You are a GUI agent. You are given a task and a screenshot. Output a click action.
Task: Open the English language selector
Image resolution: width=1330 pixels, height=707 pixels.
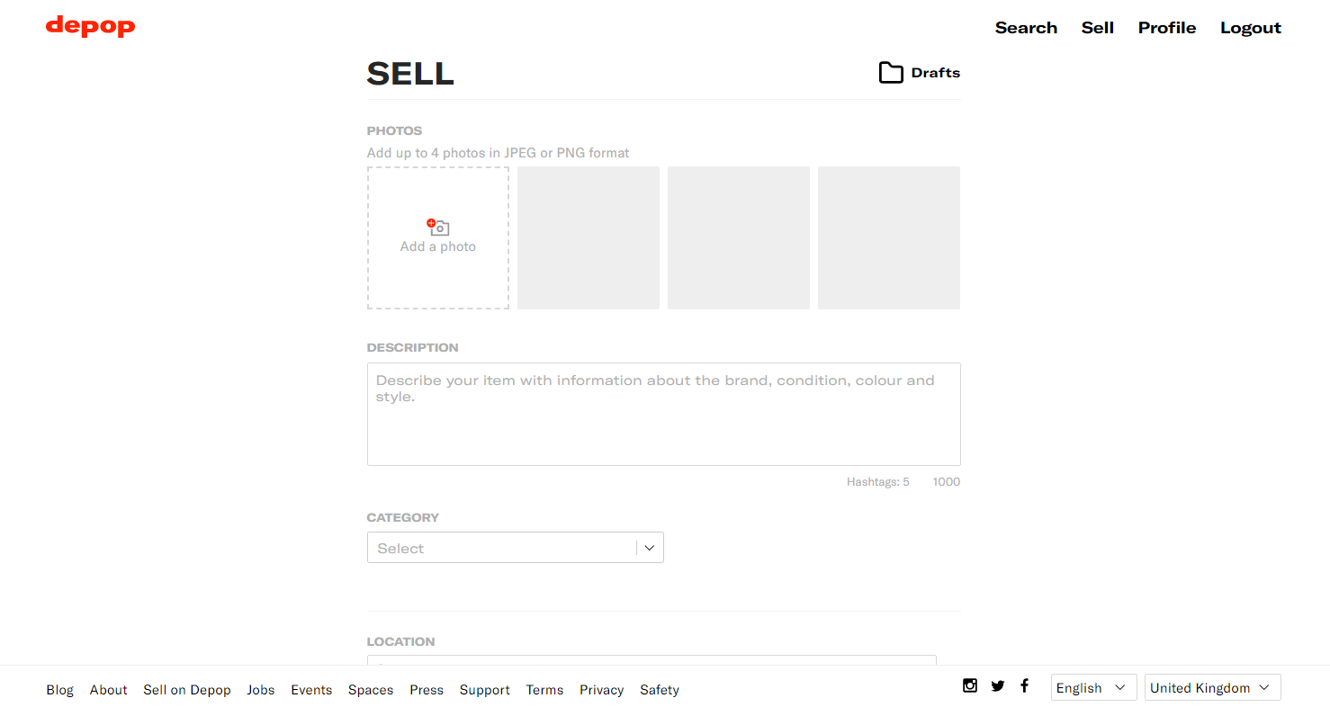point(1092,687)
